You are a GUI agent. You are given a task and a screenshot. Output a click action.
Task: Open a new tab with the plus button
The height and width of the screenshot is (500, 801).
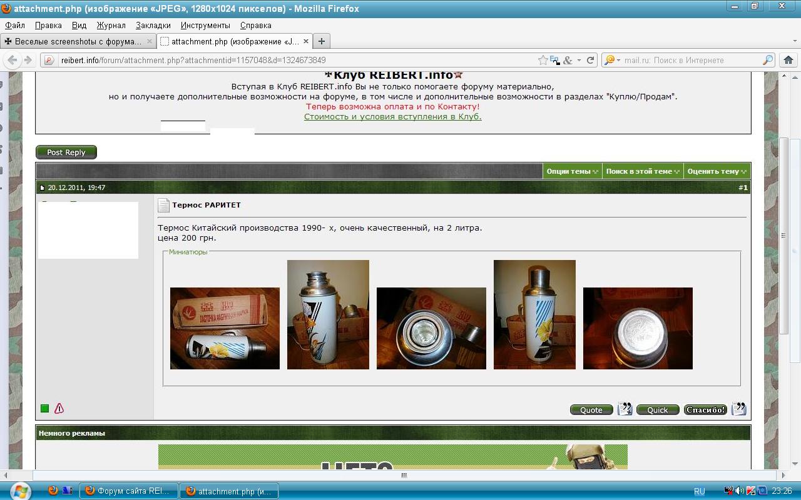pyautogui.click(x=321, y=41)
